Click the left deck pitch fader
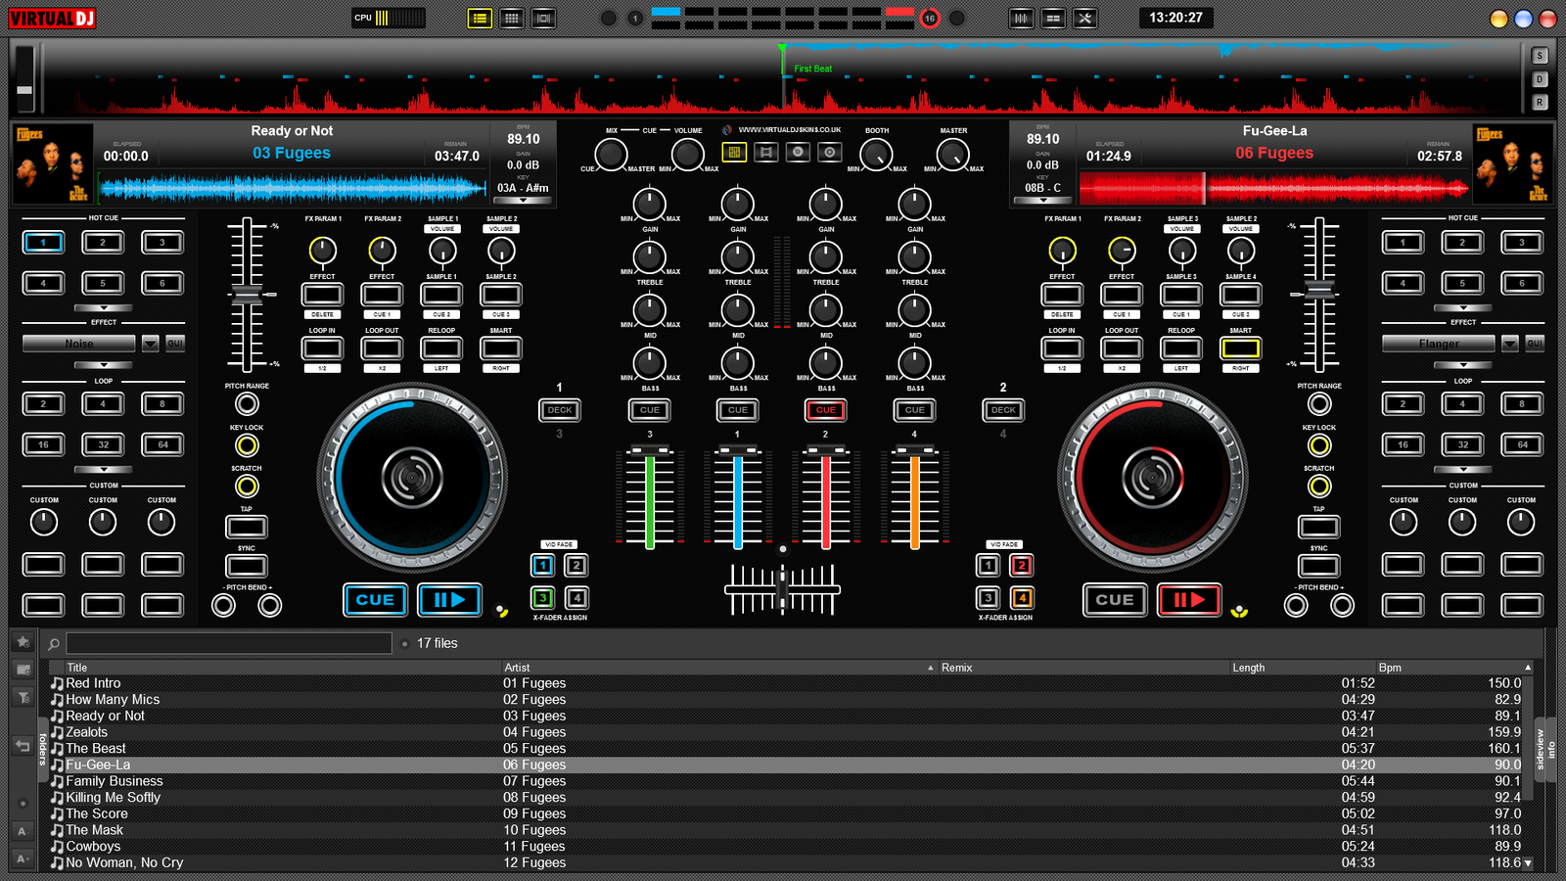This screenshot has height=881, width=1566. point(247,293)
